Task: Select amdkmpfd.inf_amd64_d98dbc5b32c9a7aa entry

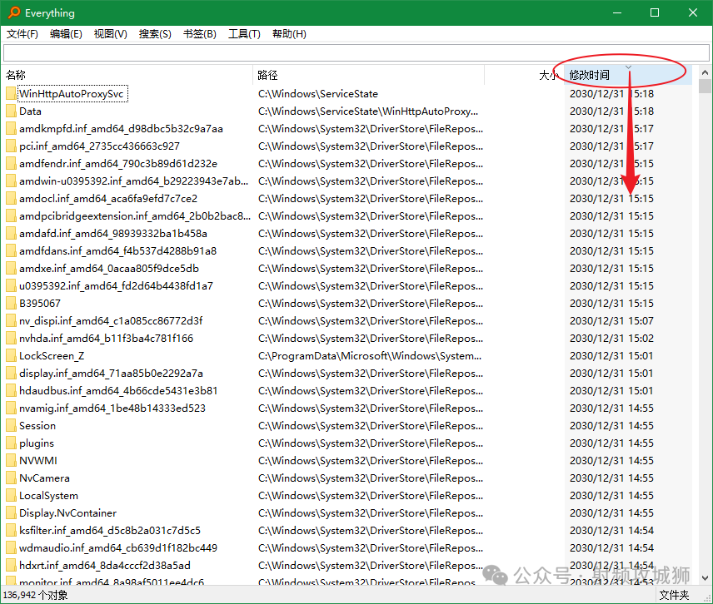Action: [x=121, y=129]
